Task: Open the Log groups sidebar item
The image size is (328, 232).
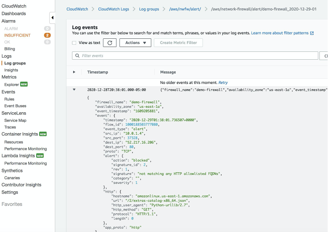Action: click(15, 63)
